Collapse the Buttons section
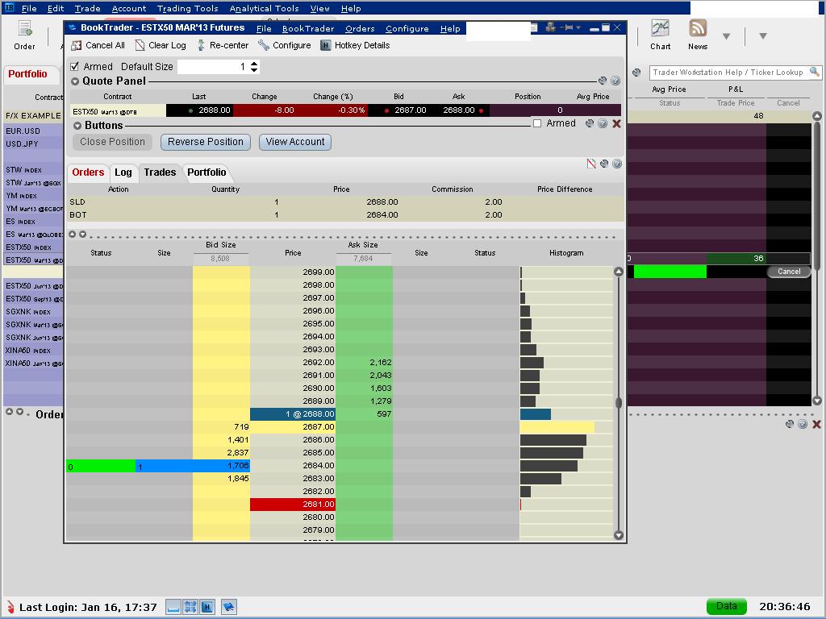The height and width of the screenshot is (619, 826). [77, 126]
